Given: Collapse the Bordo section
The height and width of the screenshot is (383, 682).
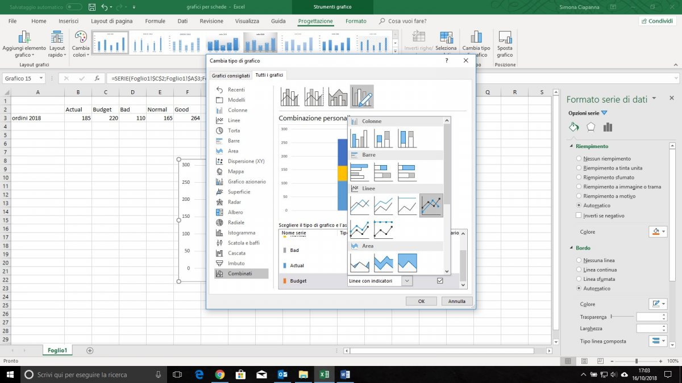Looking at the screenshot, I should (x=571, y=249).
